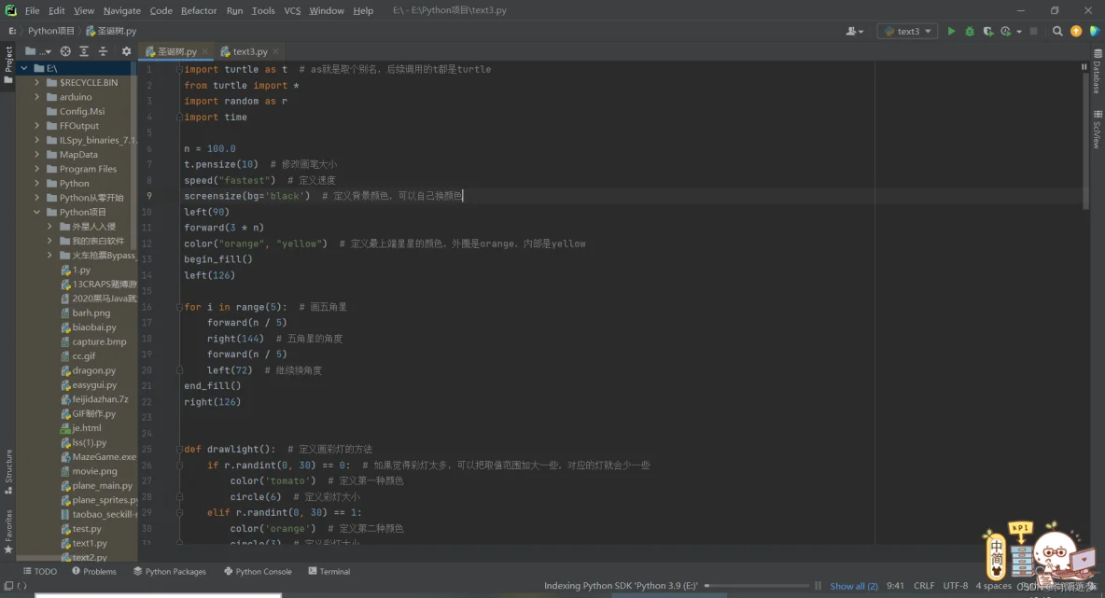The height and width of the screenshot is (598, 1105).
Task: Collapse the Python项目 folder
Action: (x=37, y=212)
